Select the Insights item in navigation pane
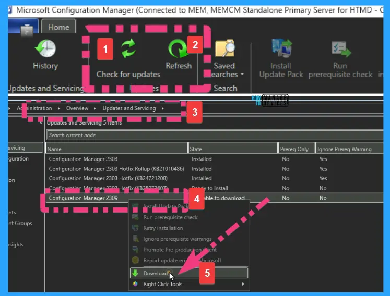Viewport: 390px width, 296px height. coord(16,244)
